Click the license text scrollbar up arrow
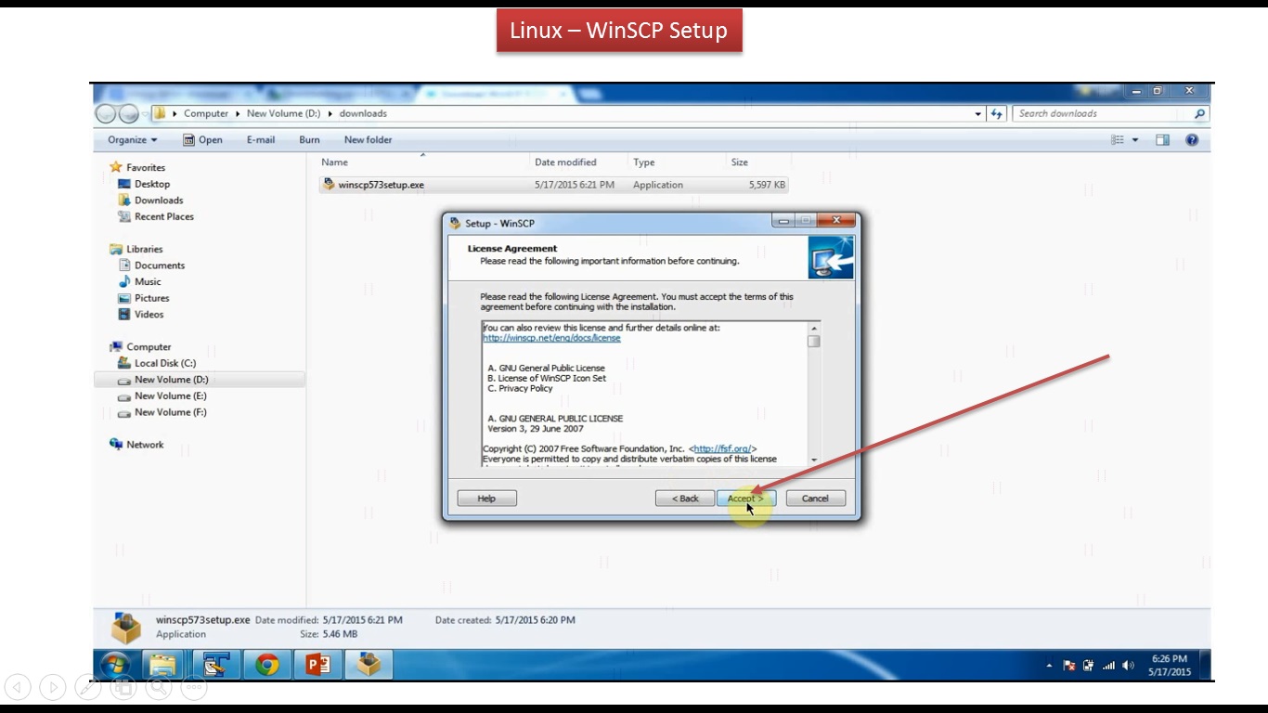The image size is (1268, 713). [814, 328]
